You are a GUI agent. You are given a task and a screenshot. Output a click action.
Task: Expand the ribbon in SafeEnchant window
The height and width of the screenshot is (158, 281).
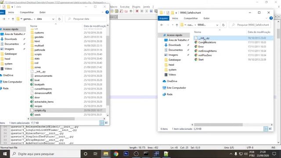point(267,18)
